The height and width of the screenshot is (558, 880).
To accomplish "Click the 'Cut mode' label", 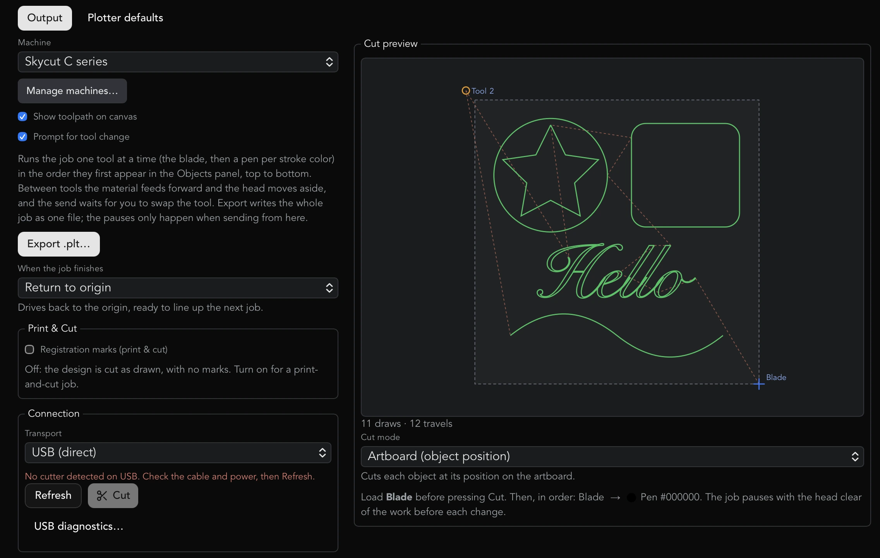I will click(380, 437).
